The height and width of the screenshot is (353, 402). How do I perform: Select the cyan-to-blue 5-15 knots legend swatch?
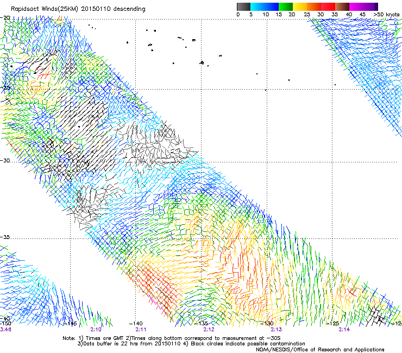pos(265,7)
